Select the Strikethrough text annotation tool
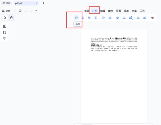 pyautogui.click(x=89, y=18)
